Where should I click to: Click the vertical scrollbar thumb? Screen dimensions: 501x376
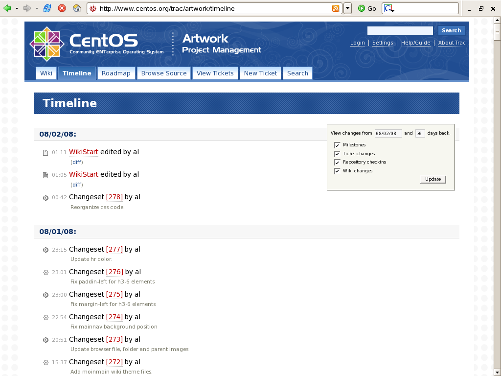pos(498,32)
